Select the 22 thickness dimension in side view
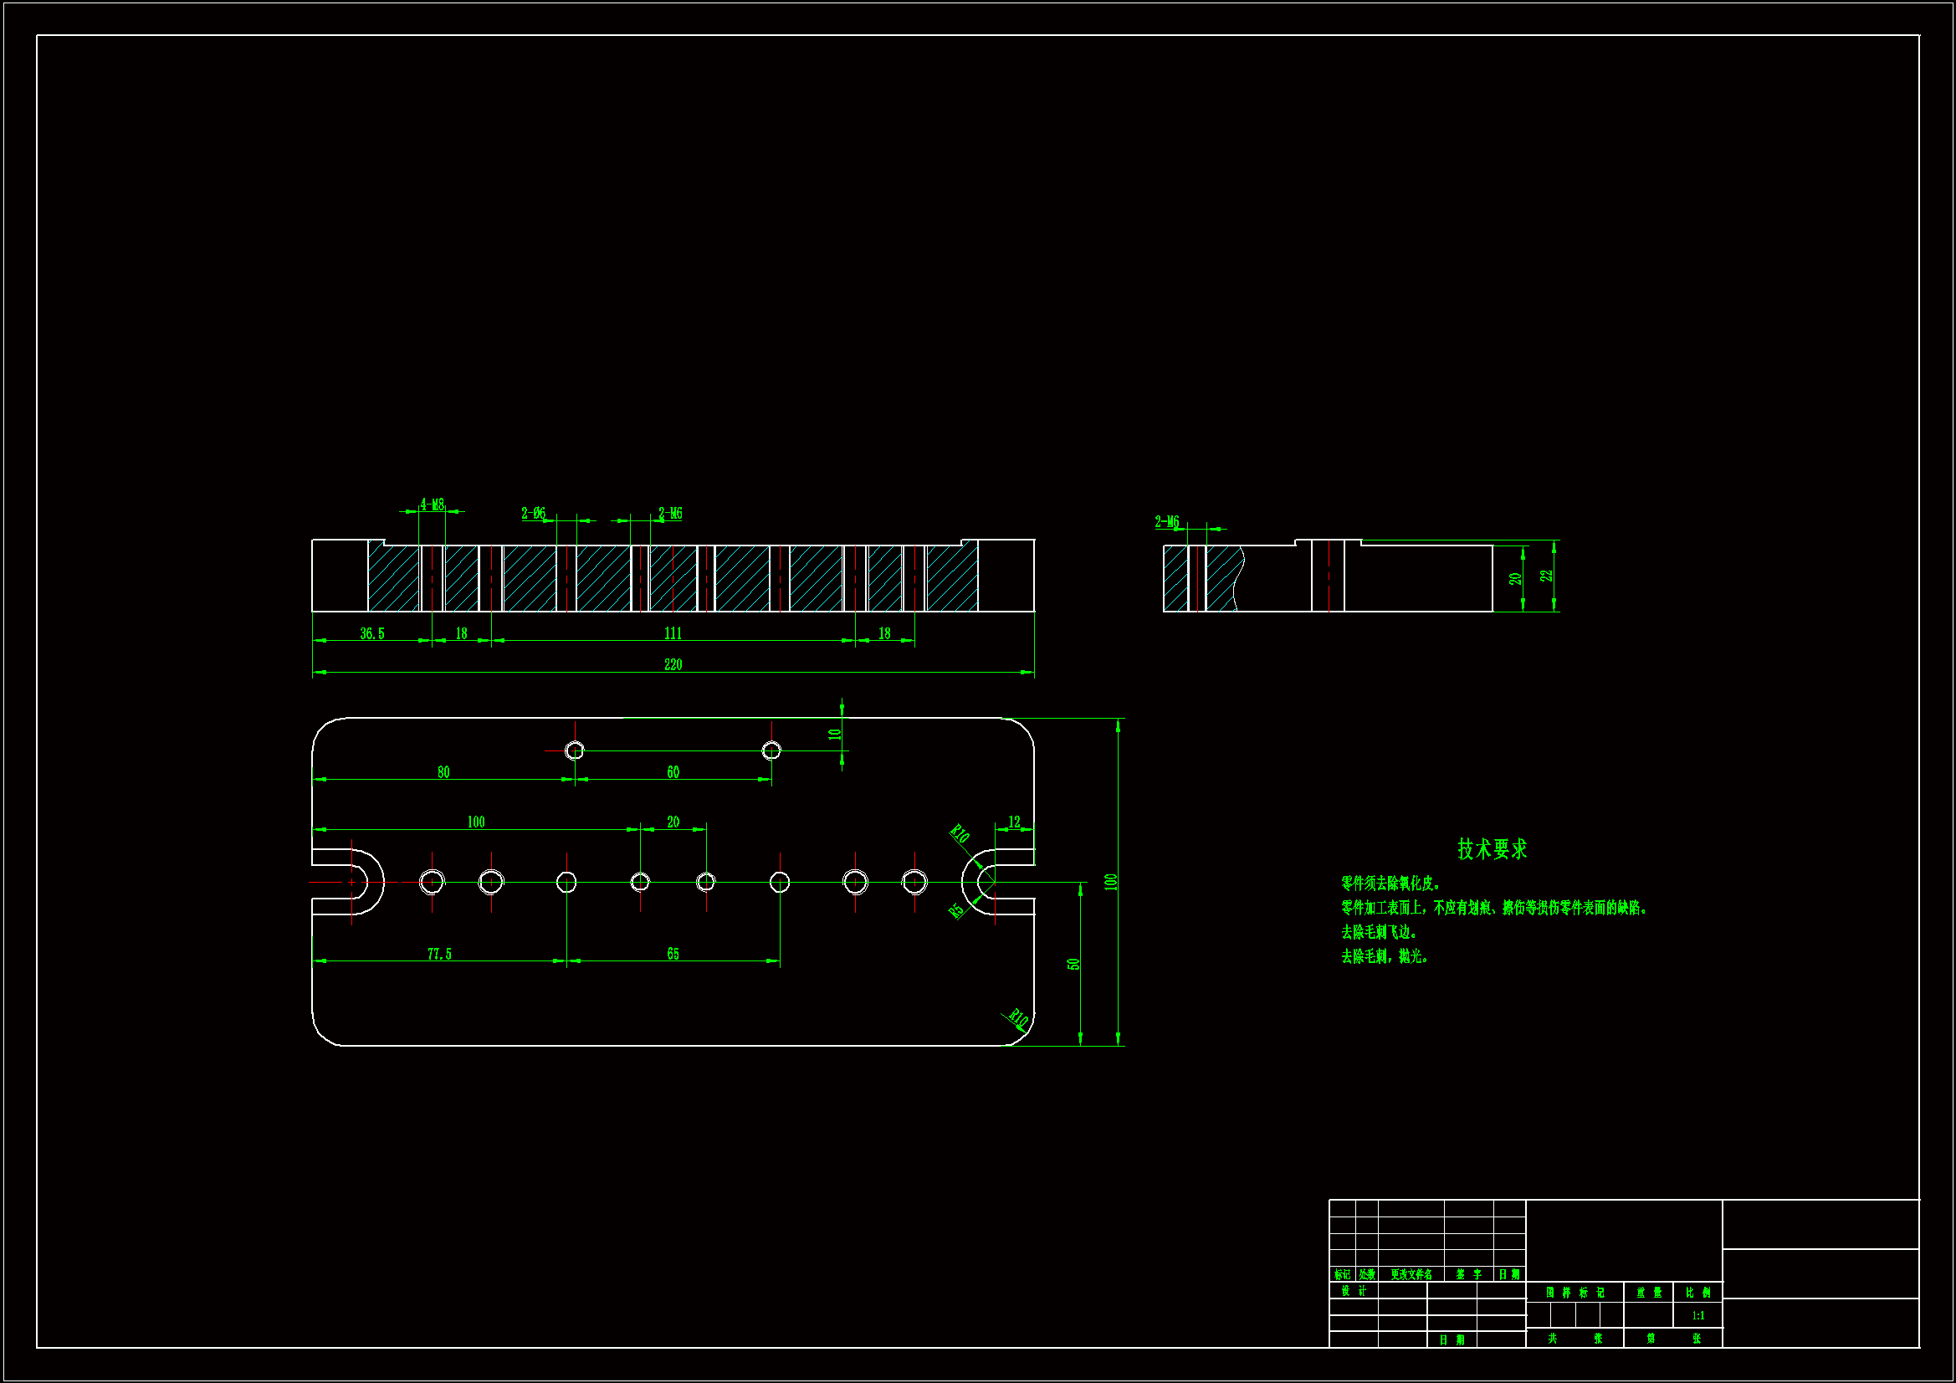 point(1546,575)
